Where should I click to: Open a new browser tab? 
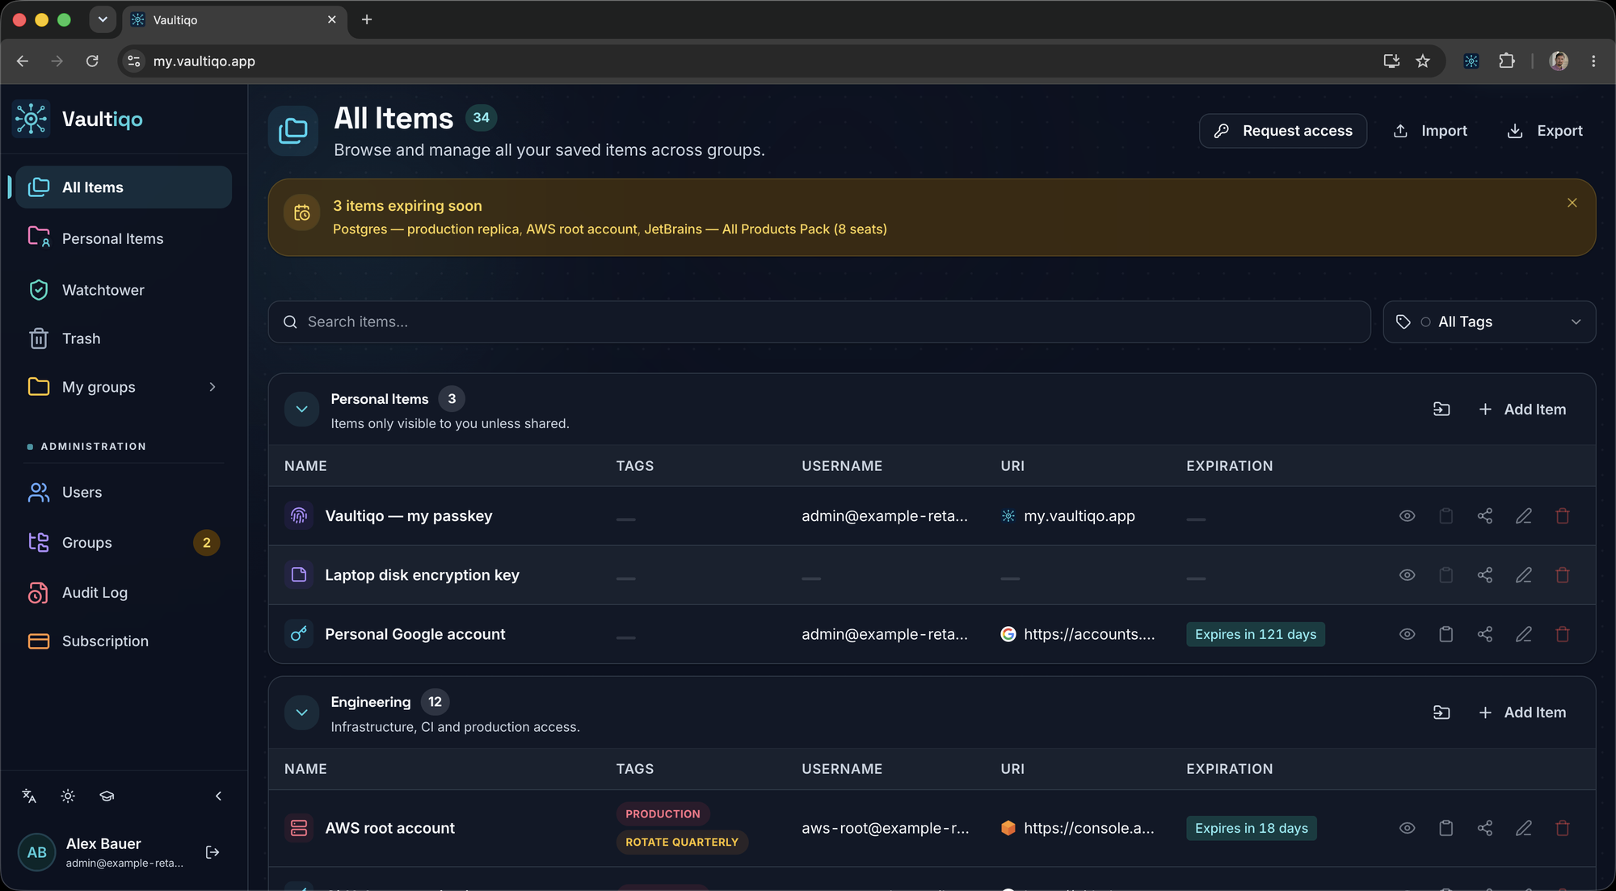click(x=367, y=19)
